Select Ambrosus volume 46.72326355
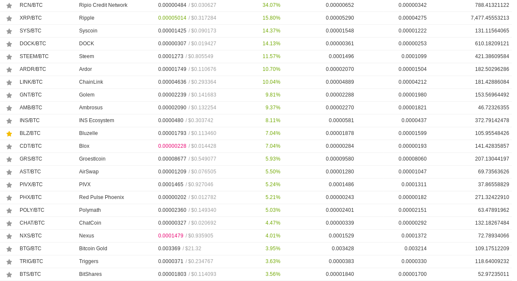The image size is (517, 281). point(493,108)
